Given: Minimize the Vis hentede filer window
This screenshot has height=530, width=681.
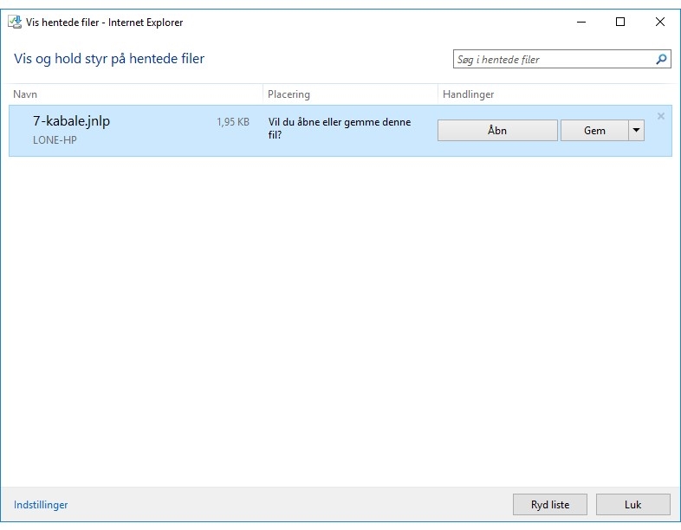Looking at the screenshot, I should coord(580,23).
